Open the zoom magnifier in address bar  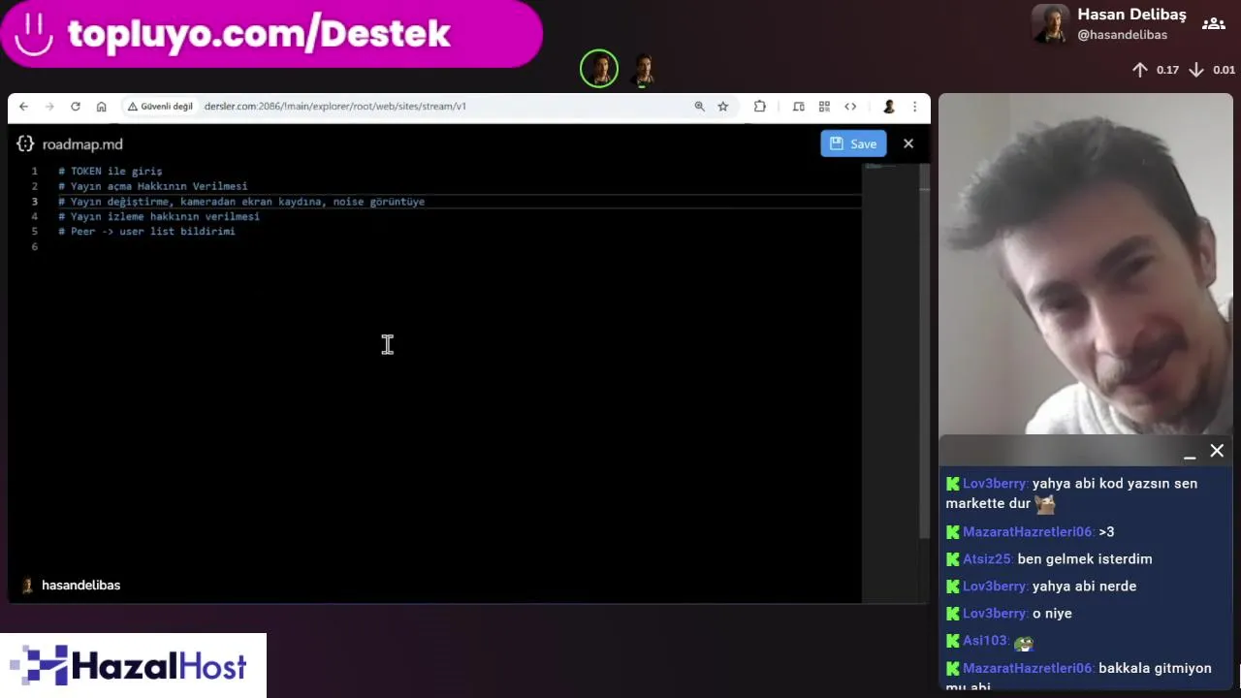pos(699,107)
